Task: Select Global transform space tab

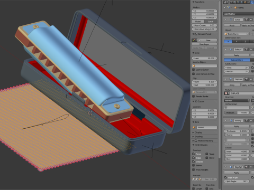Action: pos(198,22)
